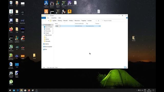164x92 pixels.
Task: Select the Modern Warfare MW desktop icon
Action: coord(52,11)
